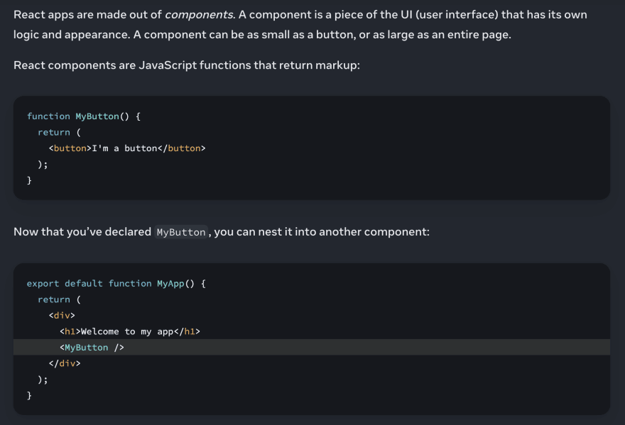Click the highlighted <MyButton /> line
This screenshot has width=625, height=425.
coord(312,348)
